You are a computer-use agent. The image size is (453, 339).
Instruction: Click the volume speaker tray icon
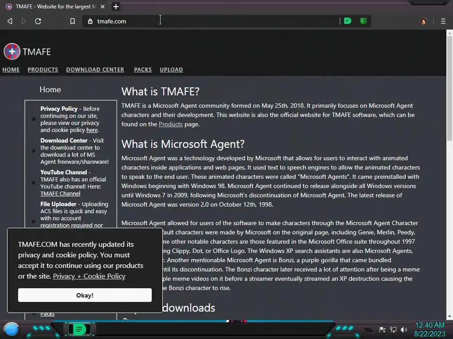pos(404,329)
